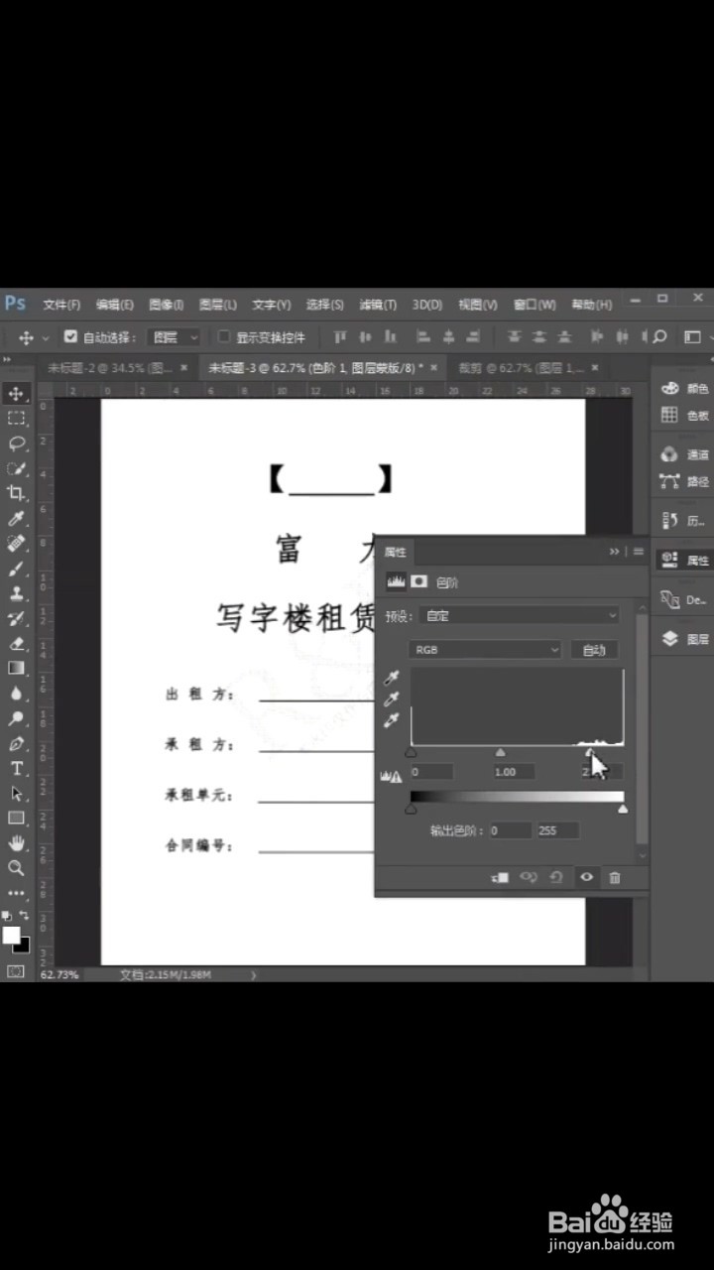Screen dimensions: 714x1270
Task: Click the midtone input slider handle
Action: [500, 753]
